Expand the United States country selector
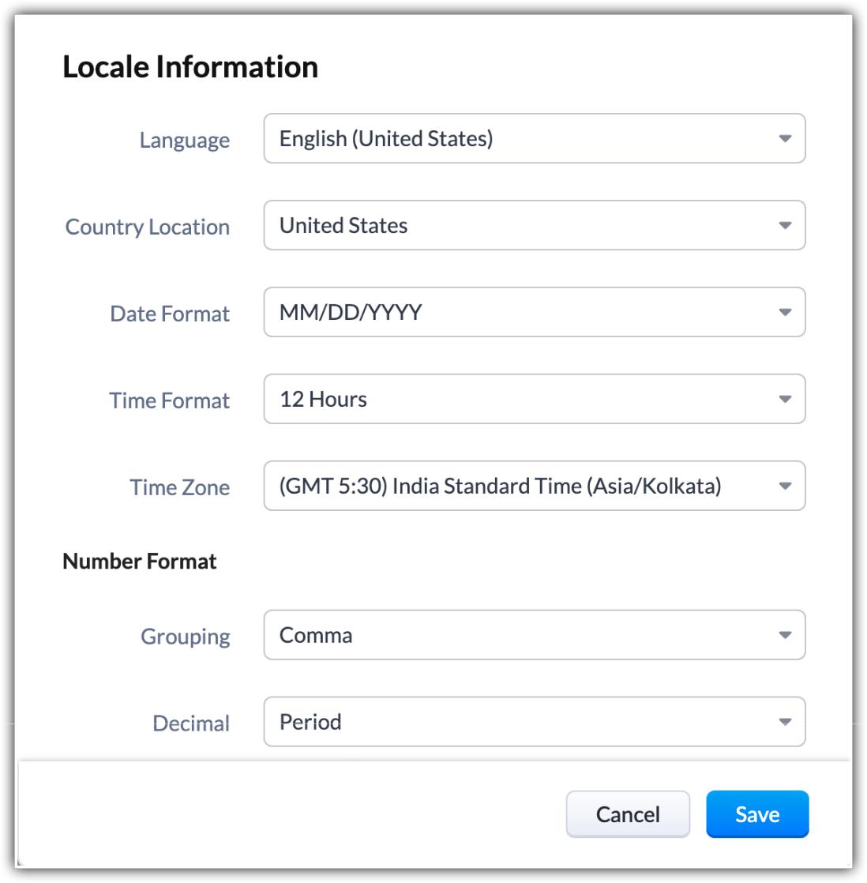The height and width of the screenshot is (883, 867). (x=535, y=225)
